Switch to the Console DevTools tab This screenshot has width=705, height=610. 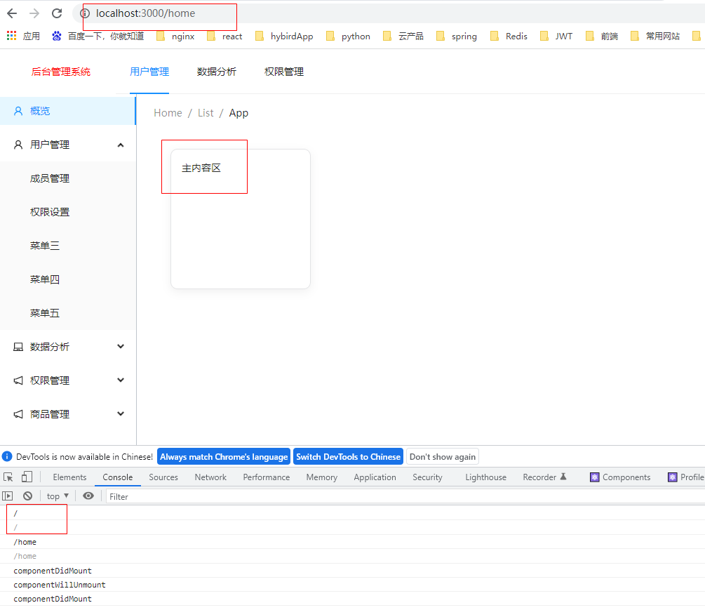(x=117, y=477)
